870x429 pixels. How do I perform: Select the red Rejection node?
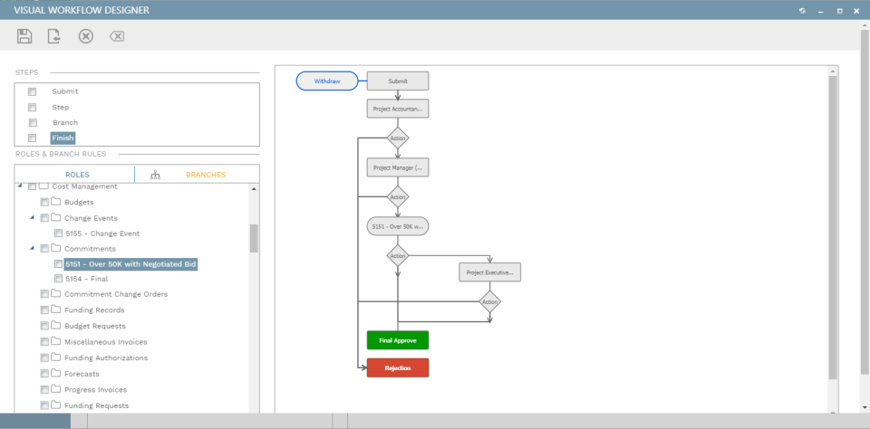398,368
